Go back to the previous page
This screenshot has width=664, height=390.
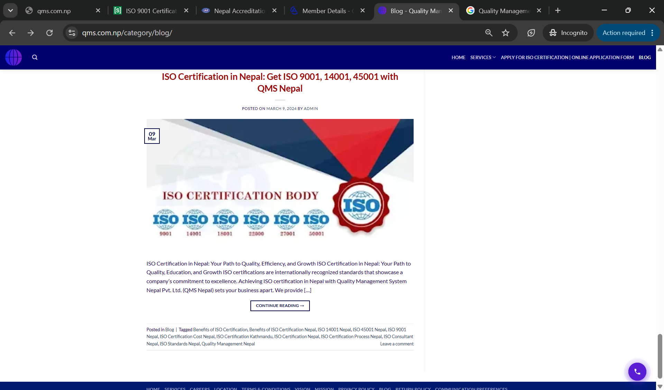[x=12, y=33]
